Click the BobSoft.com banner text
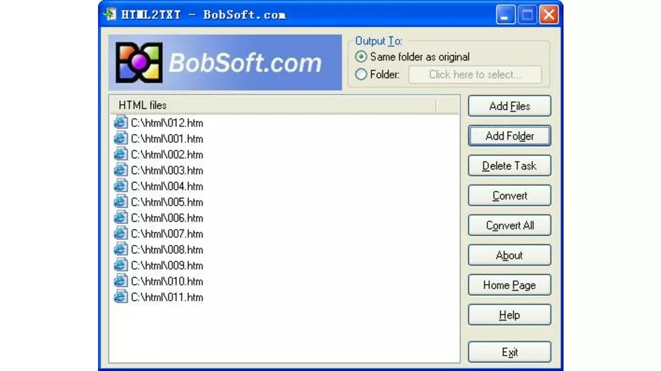This screenshot has width=661, height=371. click(x=245, y=63)
